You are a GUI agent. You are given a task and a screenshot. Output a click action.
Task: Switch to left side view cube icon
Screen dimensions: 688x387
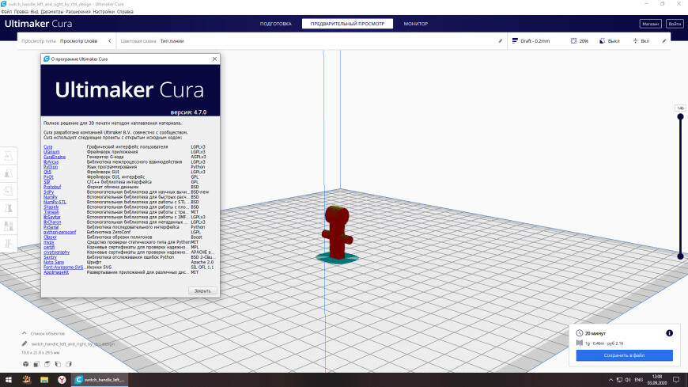(x=58, y=364)
